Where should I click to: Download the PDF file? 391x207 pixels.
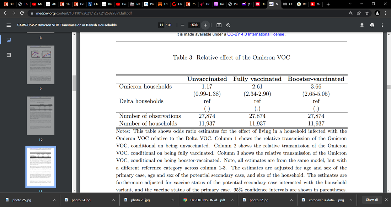(362, 25)
